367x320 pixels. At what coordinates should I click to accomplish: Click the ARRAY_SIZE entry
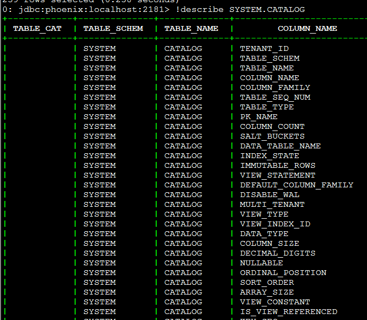pos(267,292)
